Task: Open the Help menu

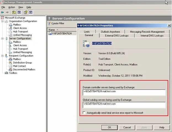Action: tap(29, 7)
